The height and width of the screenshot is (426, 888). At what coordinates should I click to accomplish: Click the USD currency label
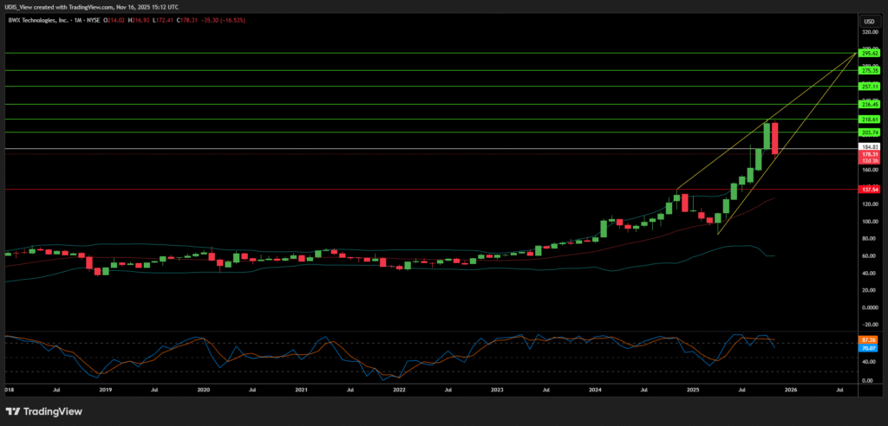[x=867, y=20]
